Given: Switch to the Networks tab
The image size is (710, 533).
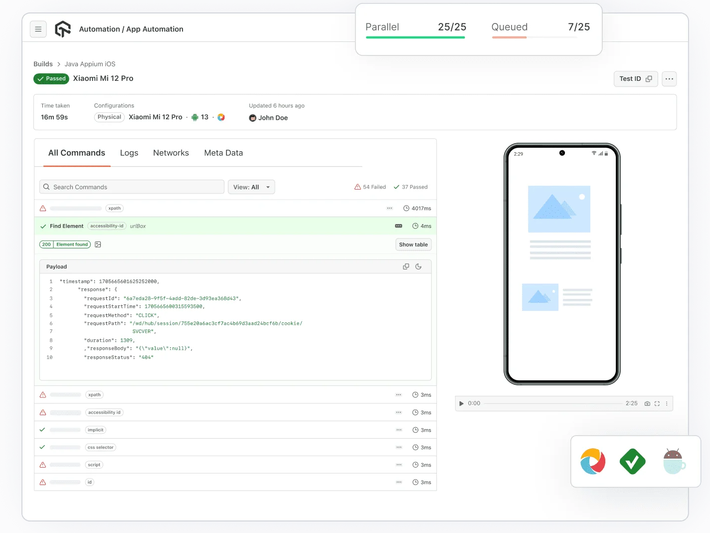Looking at the screenshot, I should pyautogui.click(x=171, y=153).
